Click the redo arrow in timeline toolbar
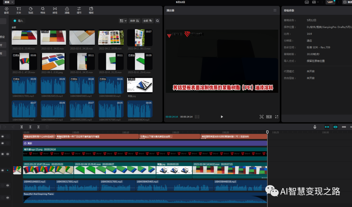 click(13, 127)
